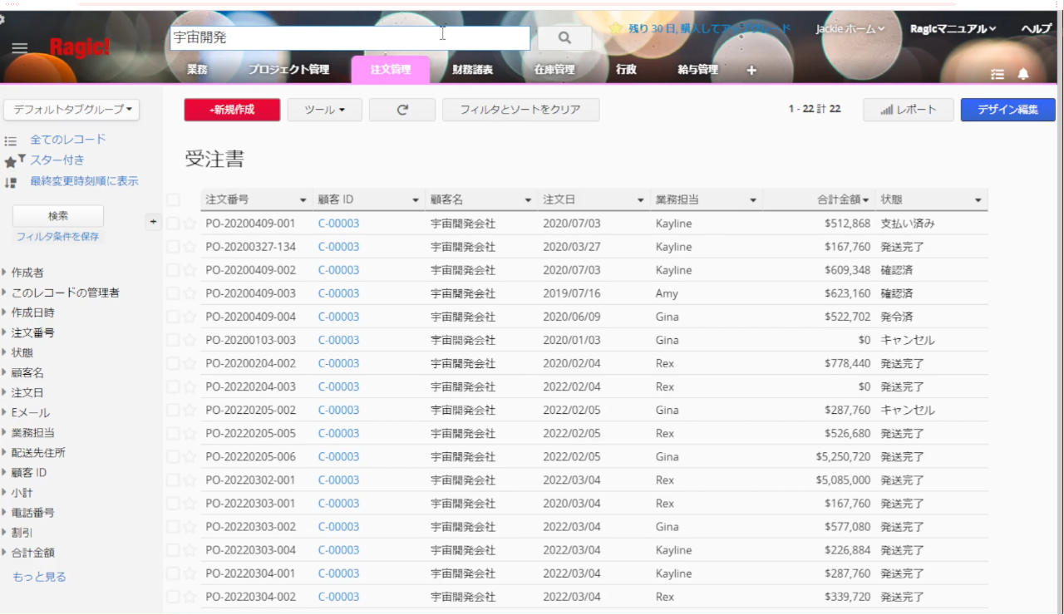This screenshot has width=1064, height=615.
Task: Open the hamburger menu icon
Action: coord(20,48)
